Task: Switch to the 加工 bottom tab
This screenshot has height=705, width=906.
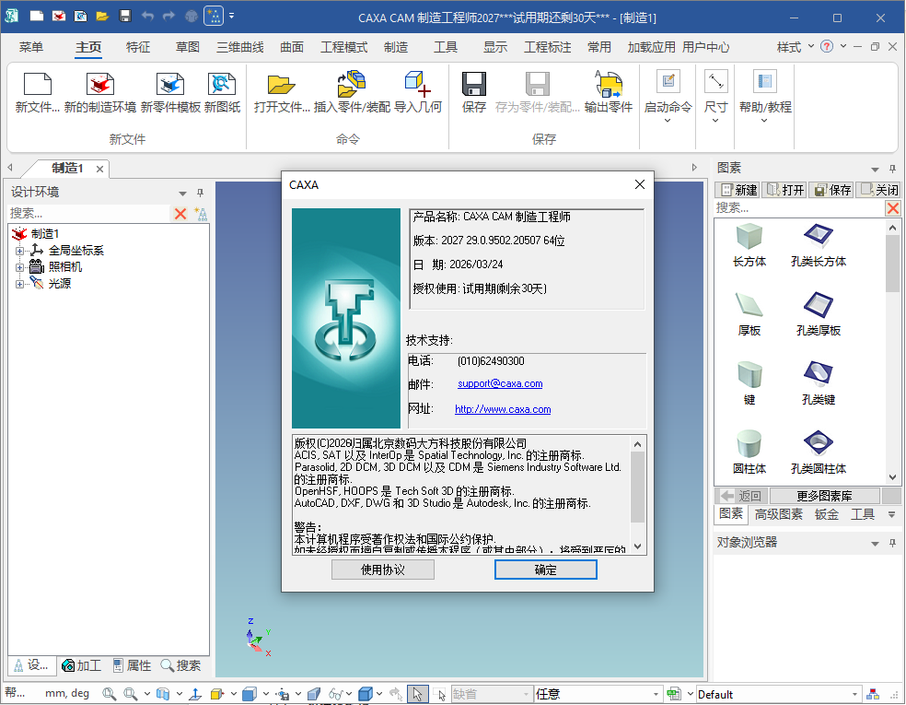Action: (81, 665)
